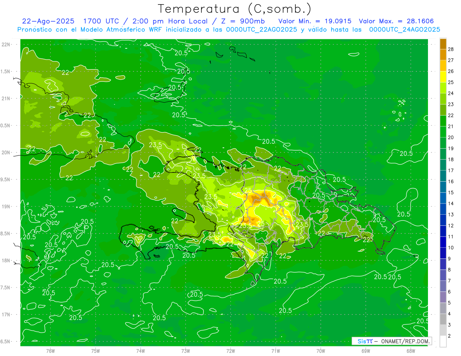Click the 21N latitude axis label
Viewport: 461px width, 356px height.
6,98
